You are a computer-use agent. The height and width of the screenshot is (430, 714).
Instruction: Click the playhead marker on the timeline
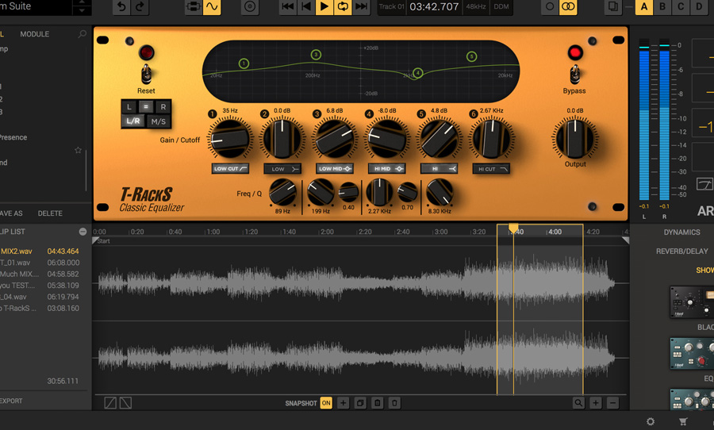(x=513, y=228)
